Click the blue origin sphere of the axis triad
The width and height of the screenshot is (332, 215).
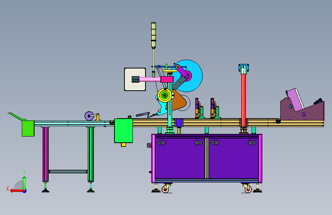pos(25,191)
